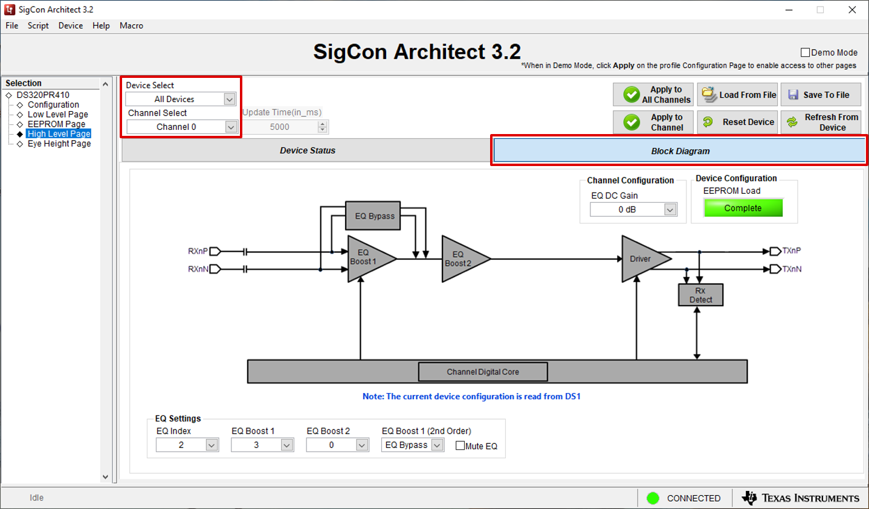Click the TXnN output pin symbol
The image size is (869, 509).
point(775,269)
